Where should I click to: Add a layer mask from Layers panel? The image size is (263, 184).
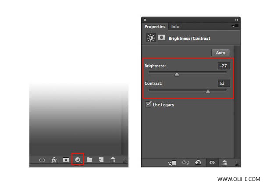[66, 160]
